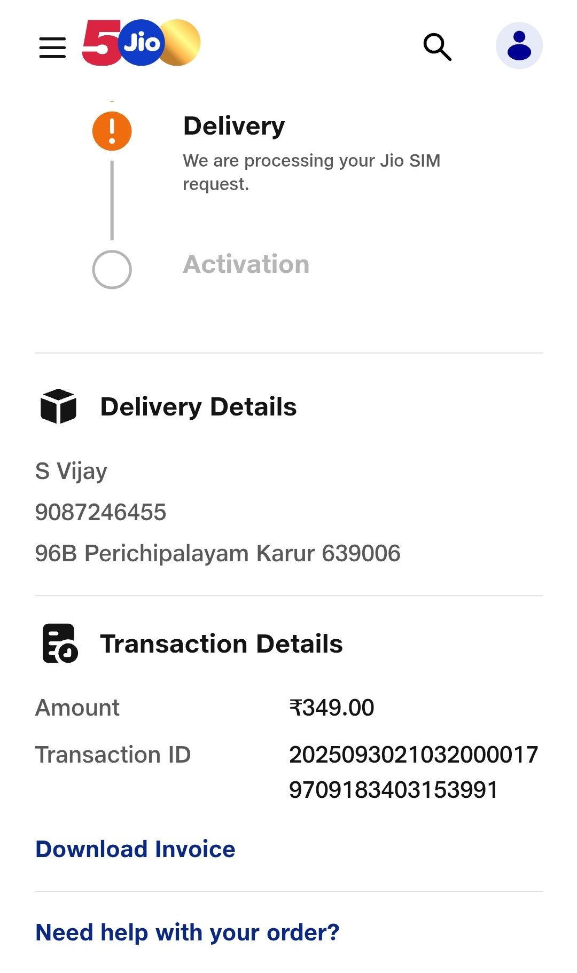Tap the SIM request processing message

point(311,172)
